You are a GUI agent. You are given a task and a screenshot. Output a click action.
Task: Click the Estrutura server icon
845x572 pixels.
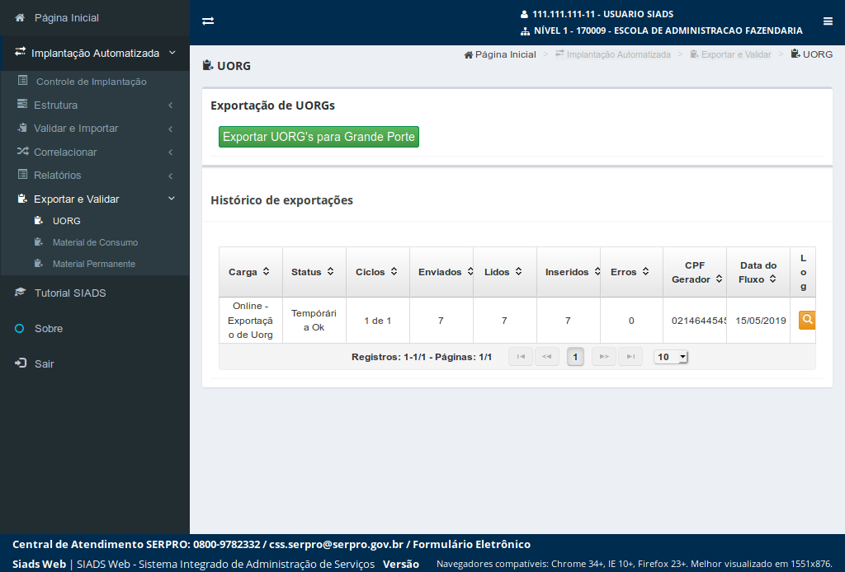[x=22, y=104]
